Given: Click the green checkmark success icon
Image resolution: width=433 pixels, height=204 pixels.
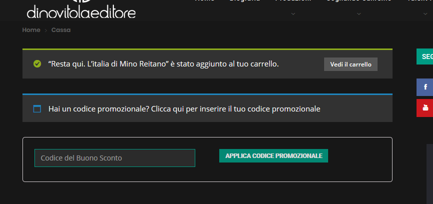Looking at the screenshot, I should pyautogui.click(x=37, y=64).
